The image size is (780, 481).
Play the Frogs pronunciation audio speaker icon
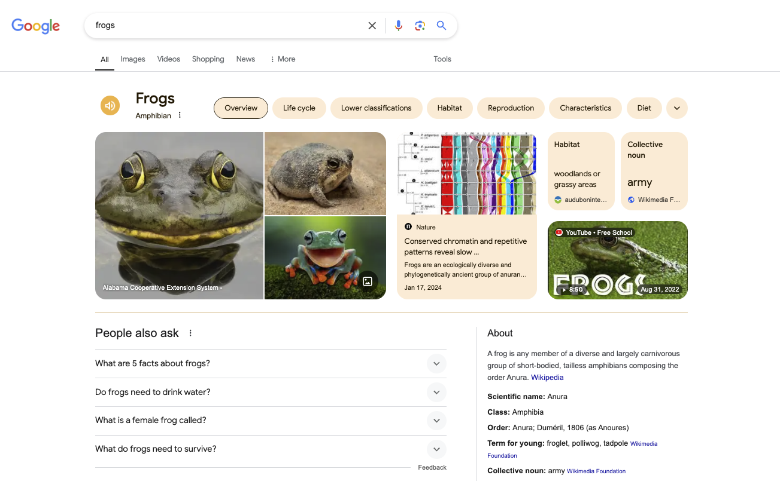pyautogui.click(x=110, y=105)
